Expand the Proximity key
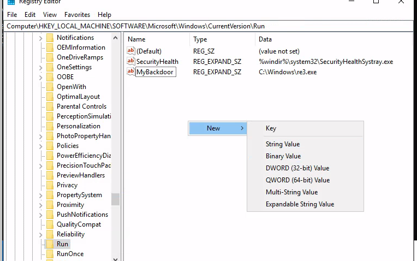Viewport: 417px width, 261px height. (x=41, y=206)
